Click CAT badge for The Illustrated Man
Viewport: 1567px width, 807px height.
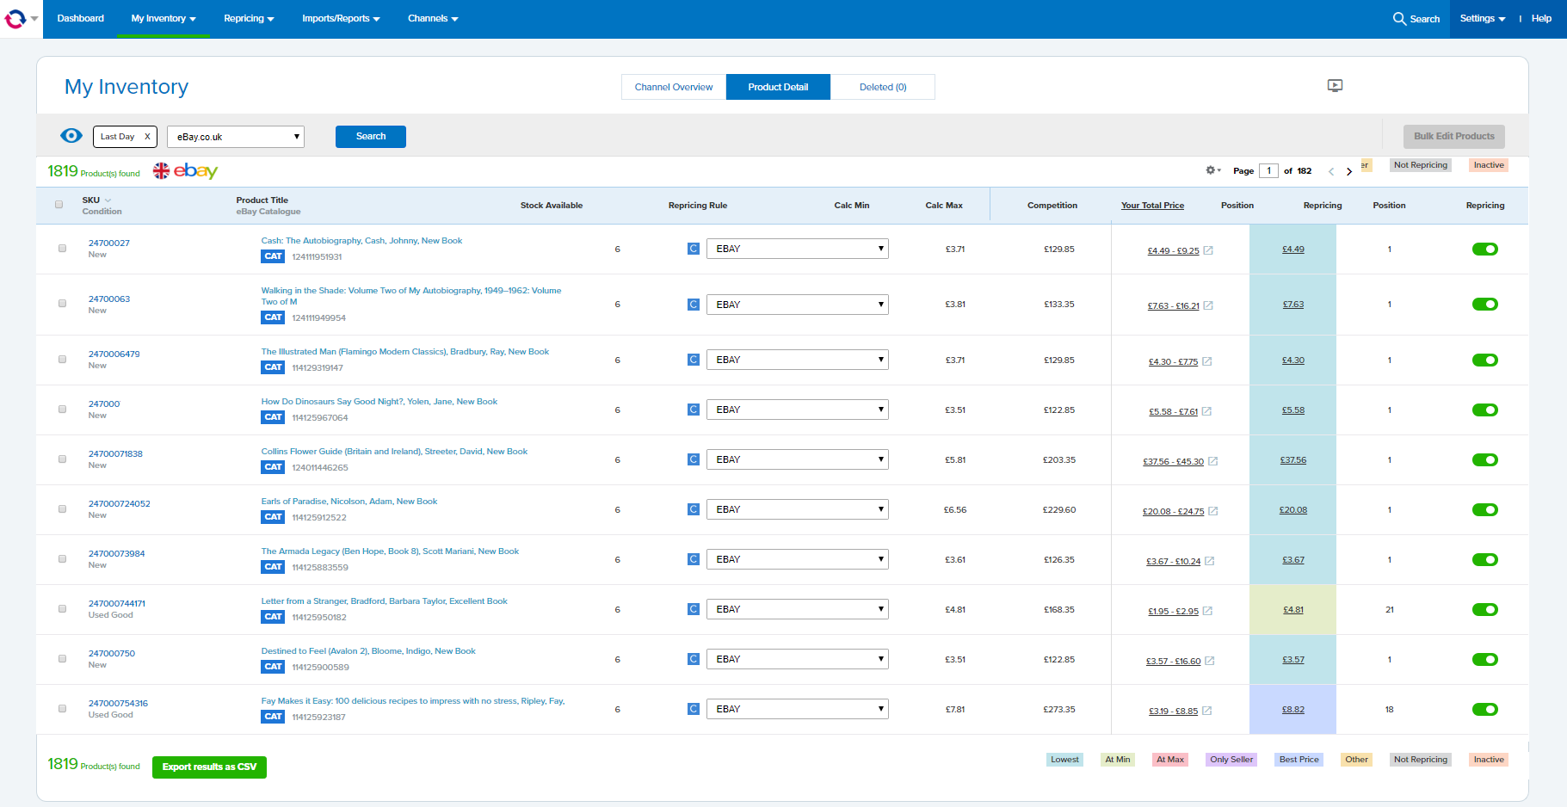tap(273, 367)
